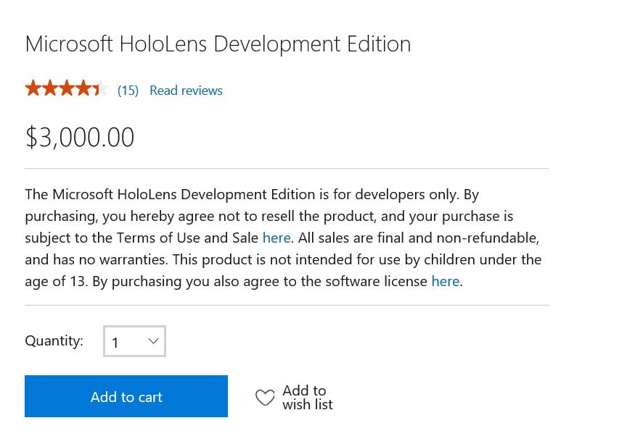Open the Terms of Use and Sale here link
This screenshot has width=627, height=431.
276,237
